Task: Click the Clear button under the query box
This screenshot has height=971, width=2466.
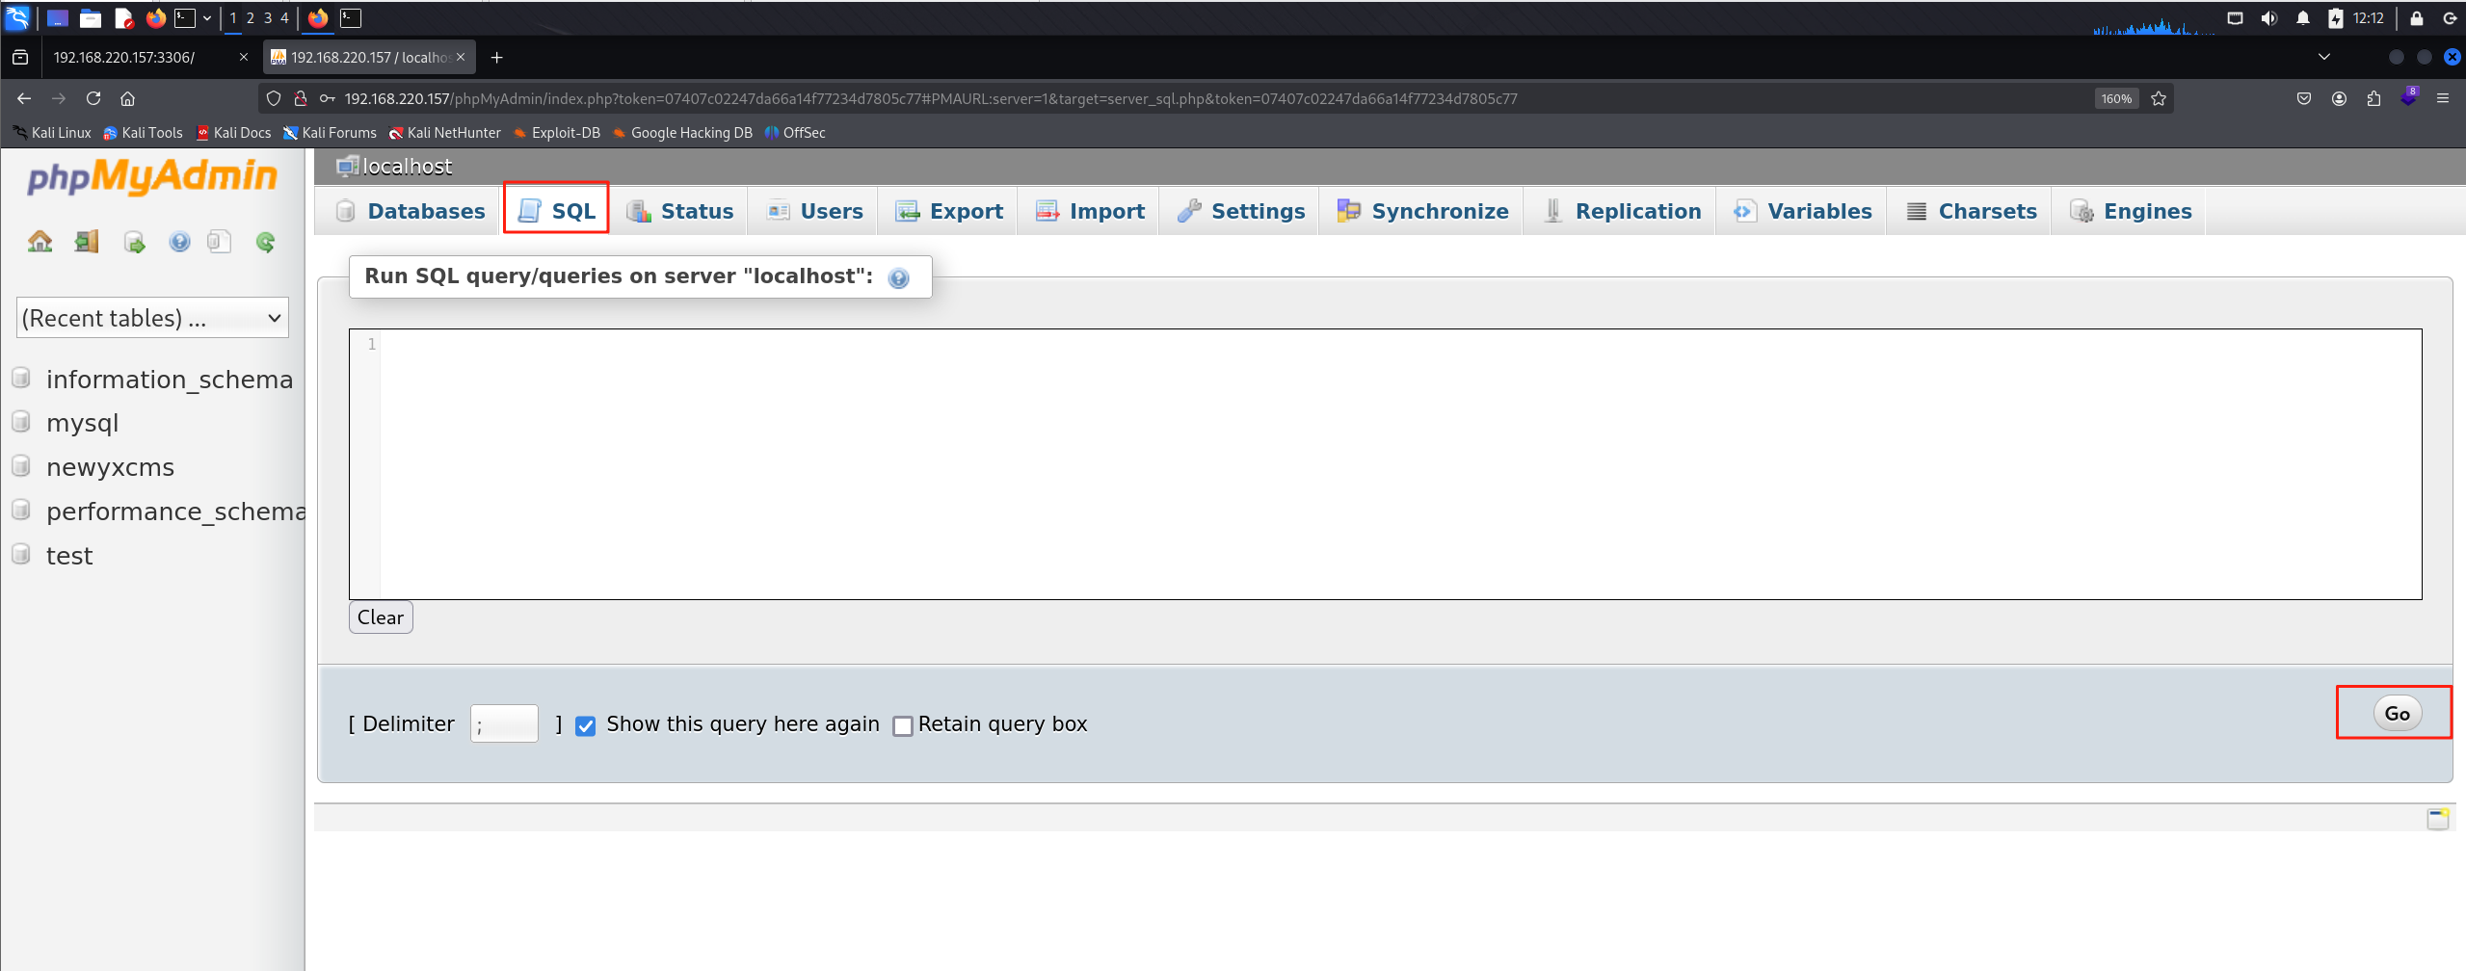Action: click(381, 617)
